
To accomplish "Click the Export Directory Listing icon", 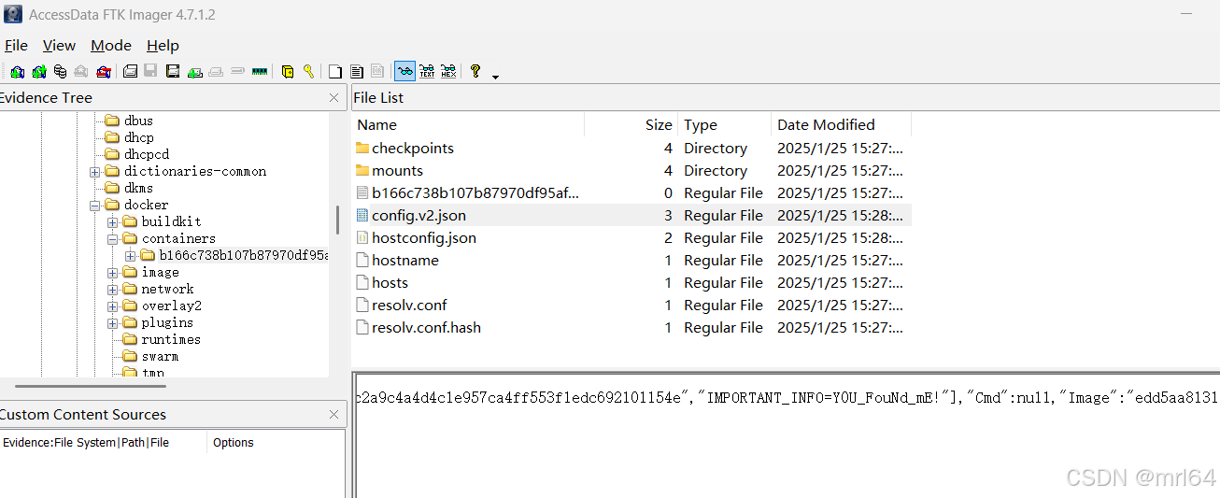I will pyautogui.click(x=377, y=71).
